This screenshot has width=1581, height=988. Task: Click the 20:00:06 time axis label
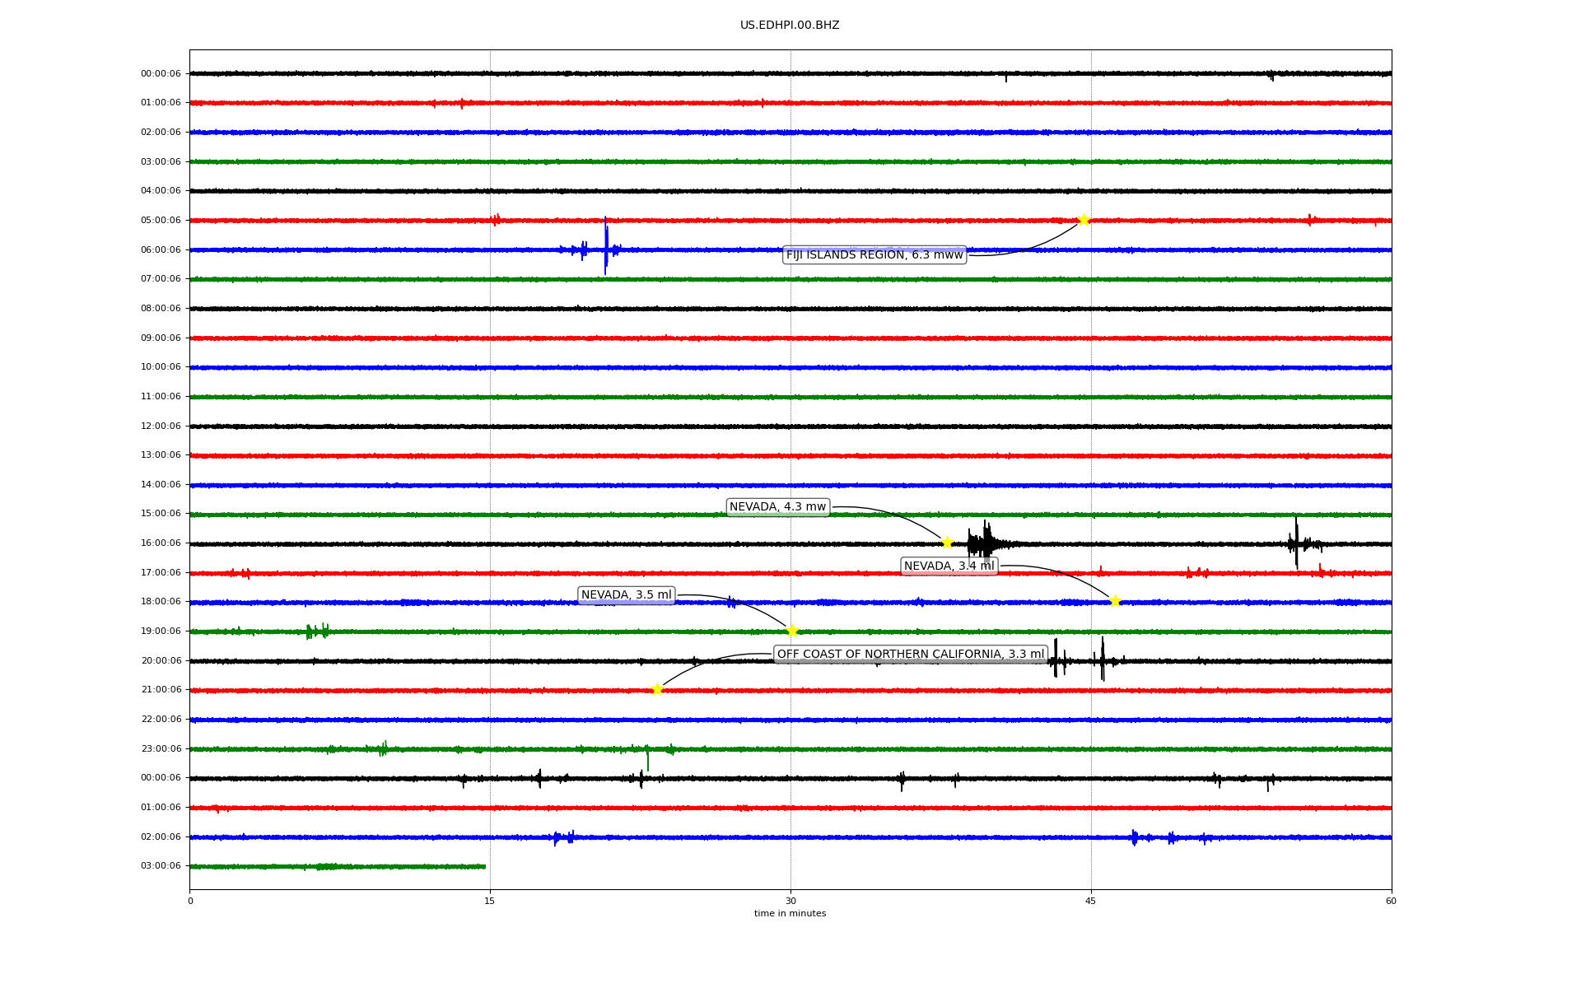[x=161, y=661]
